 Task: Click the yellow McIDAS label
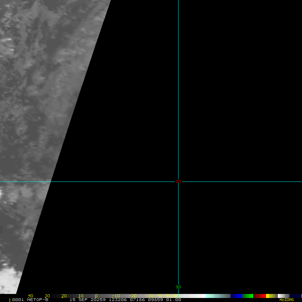point(286,300)
